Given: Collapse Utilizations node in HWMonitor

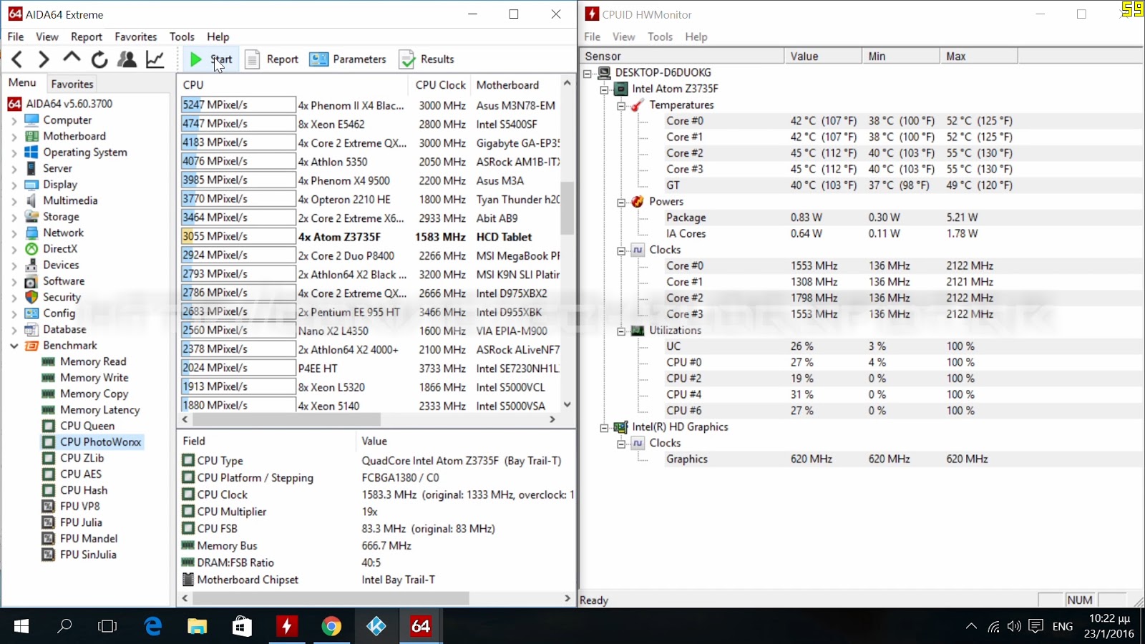Looking at the screenshot, I should pos(621,331).
